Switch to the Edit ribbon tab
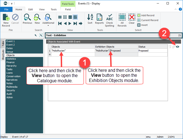 pos(31,9)
